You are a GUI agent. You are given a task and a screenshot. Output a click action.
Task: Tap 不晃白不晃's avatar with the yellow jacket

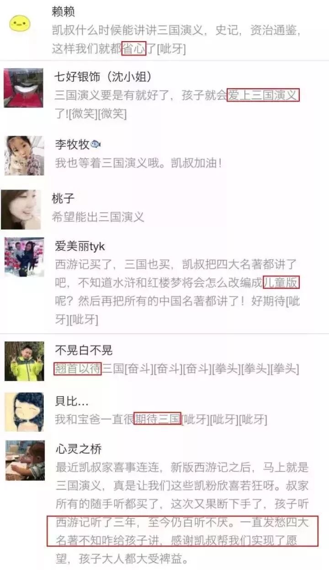click(24, 361)
